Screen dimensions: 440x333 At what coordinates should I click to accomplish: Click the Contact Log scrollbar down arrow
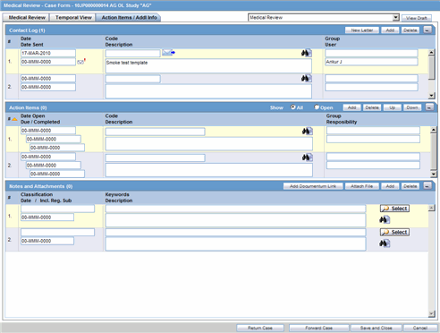click(431, 96)
